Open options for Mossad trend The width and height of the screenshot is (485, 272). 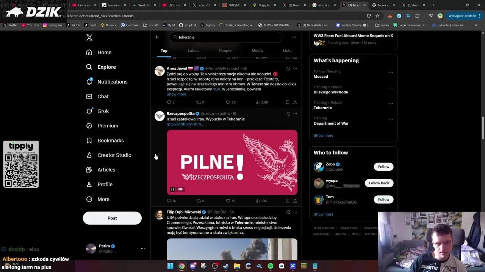[x=391, y=72]
